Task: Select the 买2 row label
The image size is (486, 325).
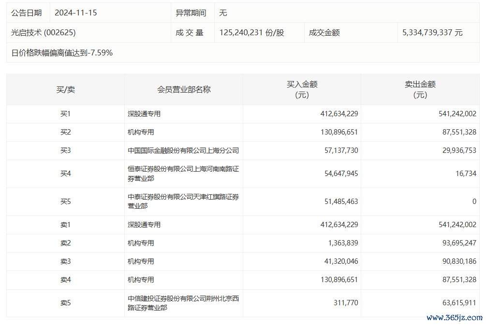Action: point(65,132)
